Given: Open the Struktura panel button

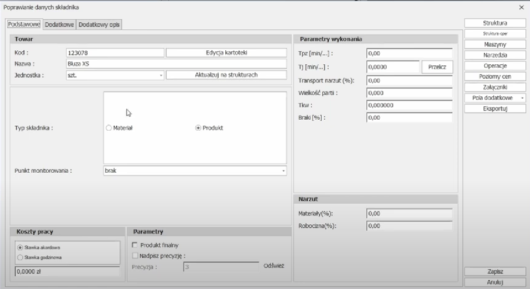Looking at the screenshot, I should [494, 23].
